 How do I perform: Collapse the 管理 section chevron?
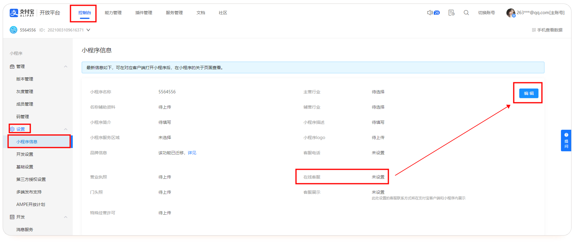(x=66, y=67)
